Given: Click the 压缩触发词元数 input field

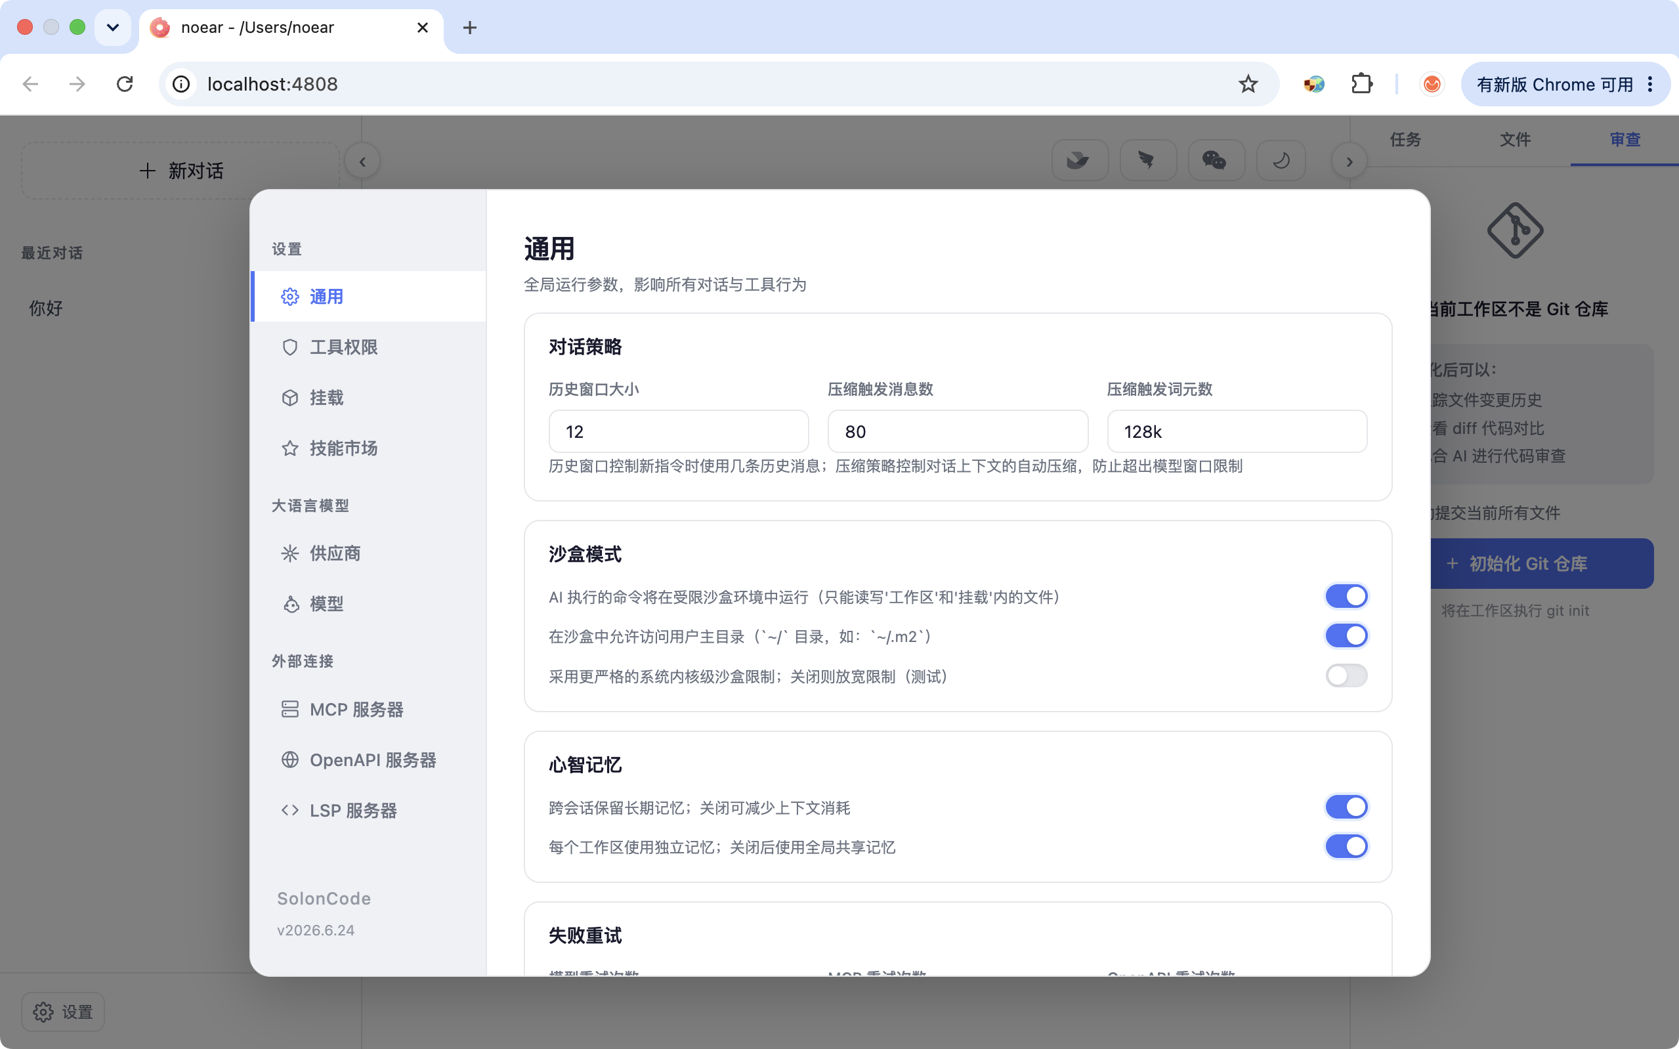Looking at the screenshot, I should 1237,431.
